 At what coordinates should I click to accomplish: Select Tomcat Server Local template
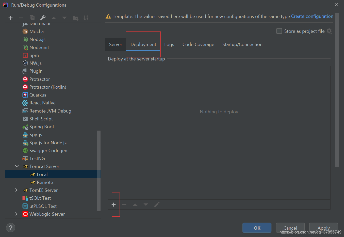pyautogui.click(x=53, y=174)
